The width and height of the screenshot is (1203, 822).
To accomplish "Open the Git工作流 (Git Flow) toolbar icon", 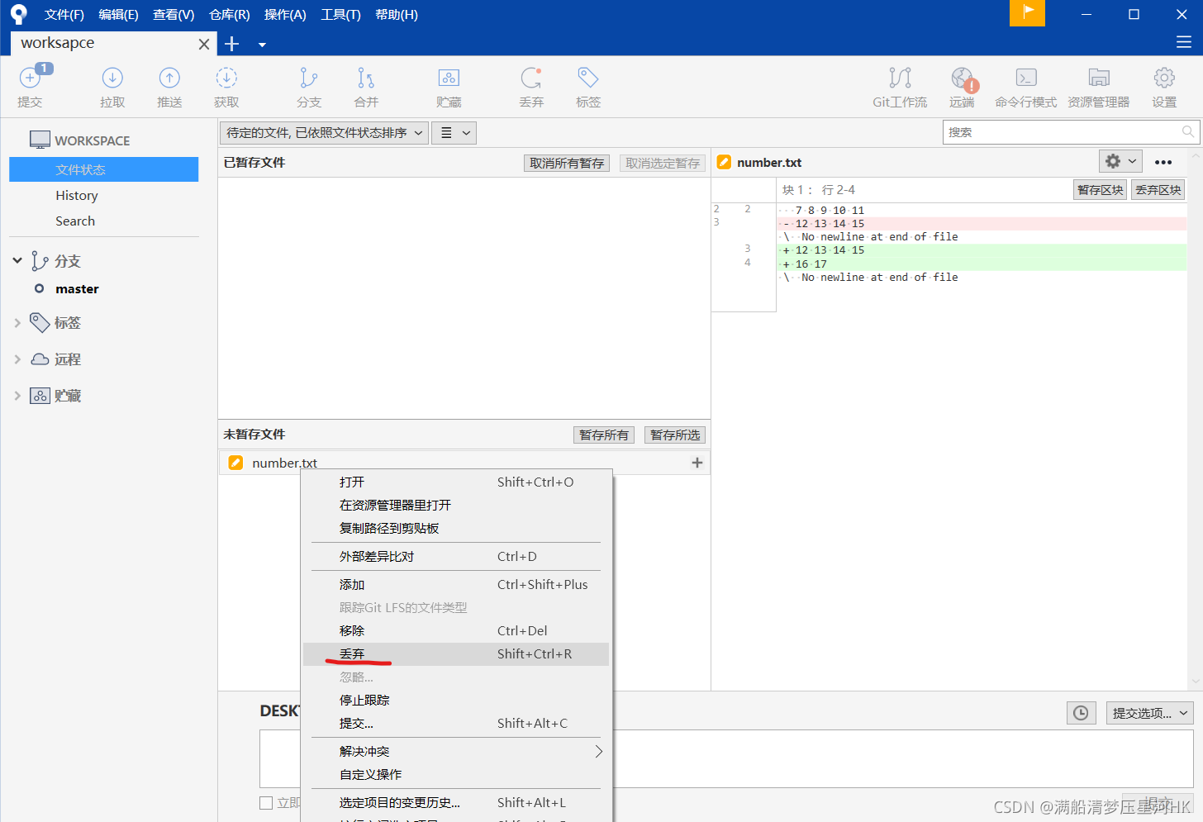I will tap(900, 78).
